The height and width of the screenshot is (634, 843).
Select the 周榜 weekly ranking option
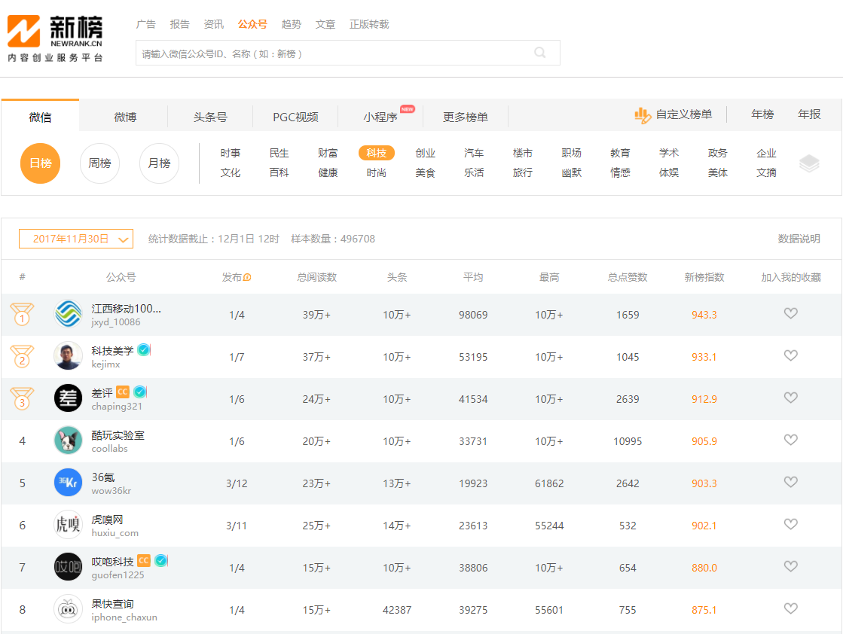coord(99,163)
